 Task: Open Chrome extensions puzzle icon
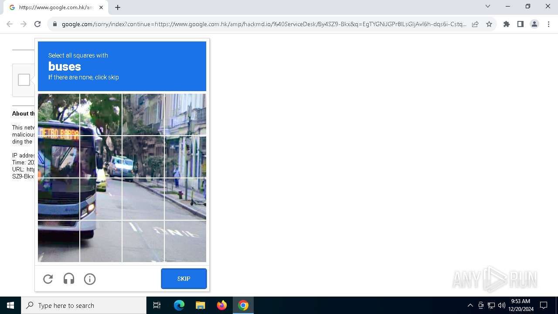[x=507, y=24]
